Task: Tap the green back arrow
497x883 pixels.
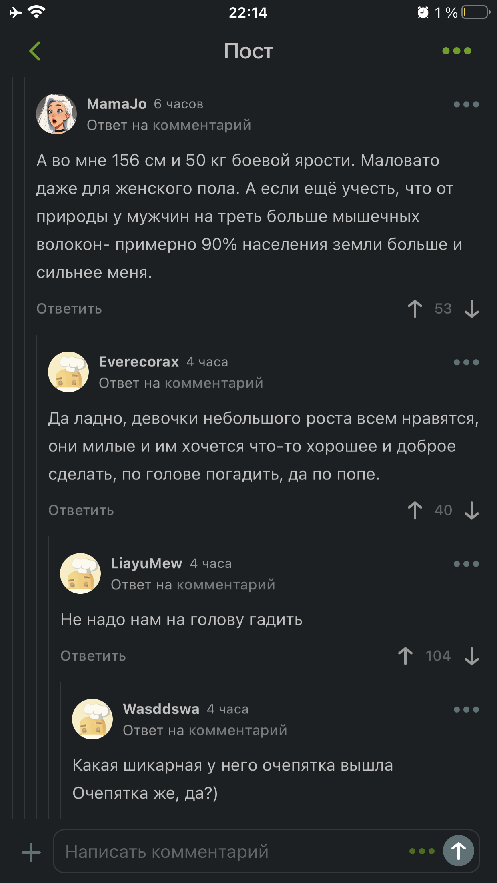Action: click(x=35, y=51)
